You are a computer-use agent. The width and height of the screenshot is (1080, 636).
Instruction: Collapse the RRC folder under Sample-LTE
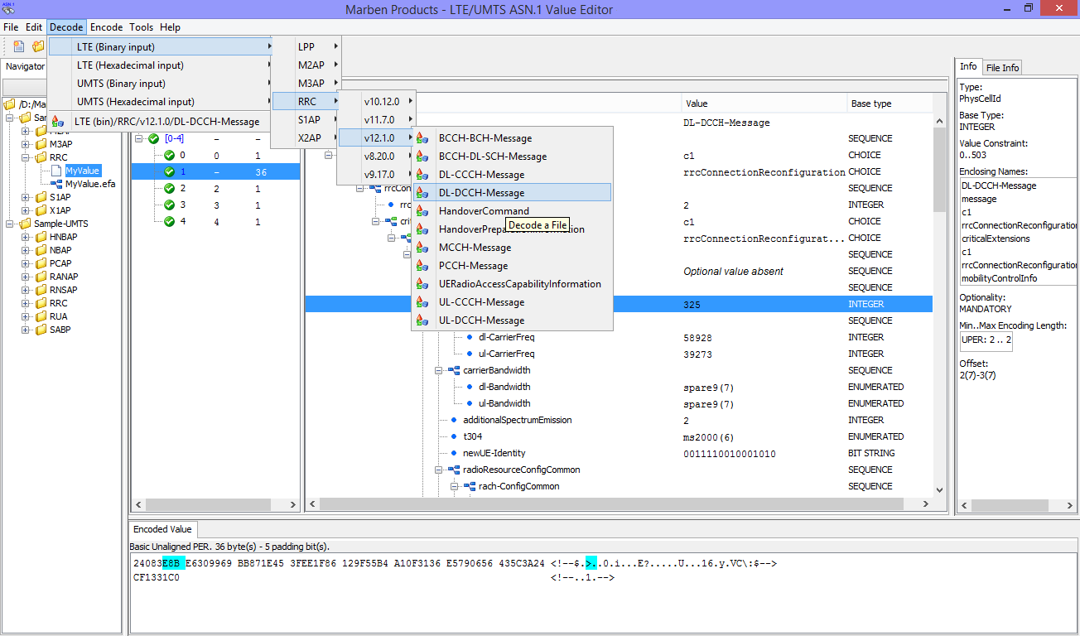click(25, 157)
